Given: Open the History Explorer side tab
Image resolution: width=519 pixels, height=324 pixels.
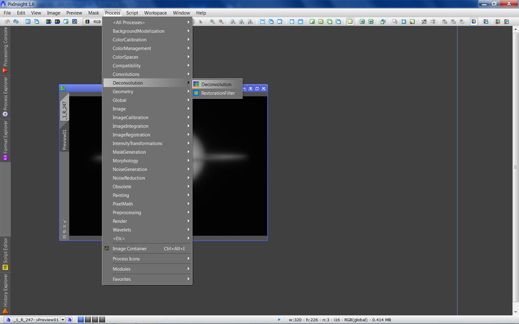Looking at the screenshot, I should pos(5,293).
